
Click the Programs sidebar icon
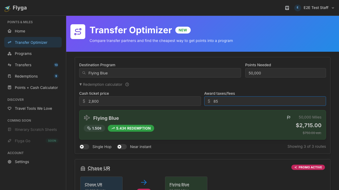tap(10, 54)
